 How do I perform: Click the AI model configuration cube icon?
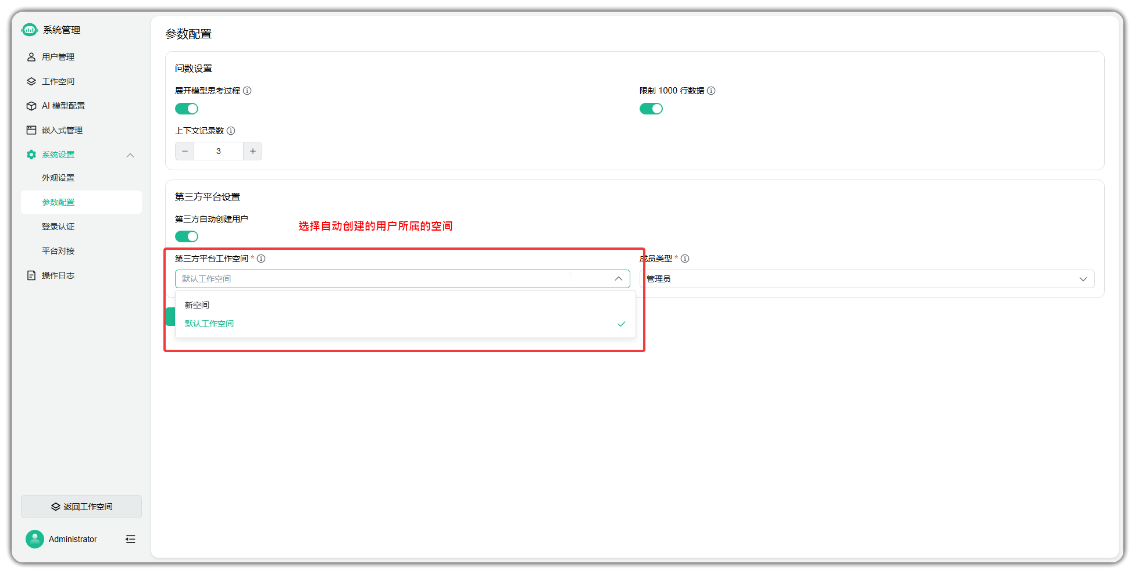coord(31,106)
